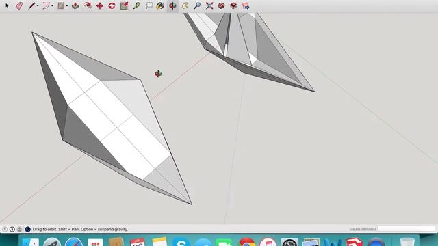Image resolution: width=438 pixels, height=246 pixels.
Task: Open iTunes from the Dock
Action: pyautogui.click(x=268, y=241)
